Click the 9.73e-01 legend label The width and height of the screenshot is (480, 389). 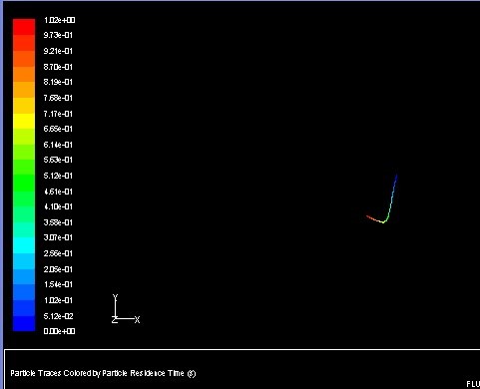58,35
